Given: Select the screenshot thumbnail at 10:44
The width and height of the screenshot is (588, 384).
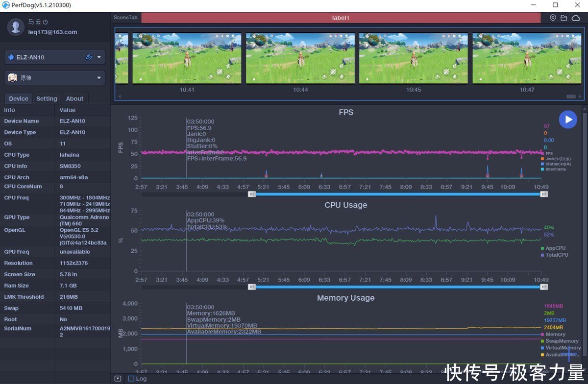Looking at the screenshot, I should click(x=300, y=58).
